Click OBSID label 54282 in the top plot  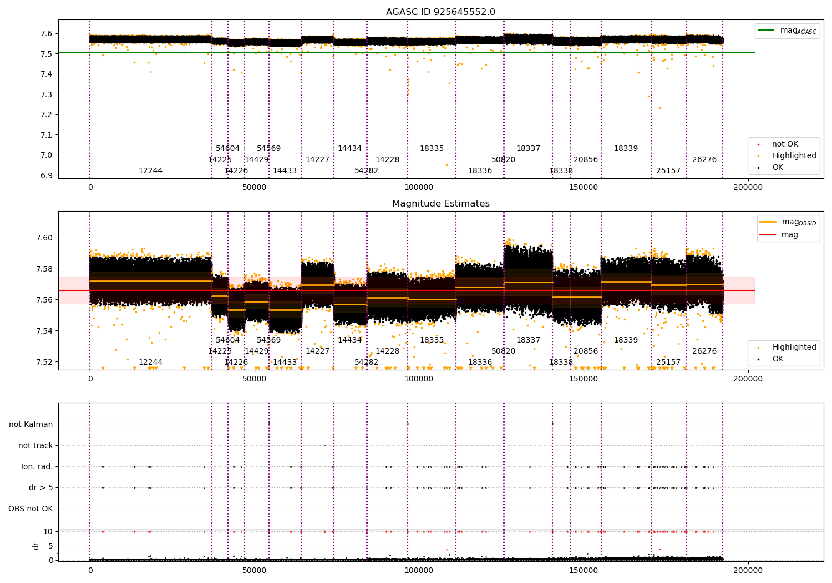click(x=366, y=171)
